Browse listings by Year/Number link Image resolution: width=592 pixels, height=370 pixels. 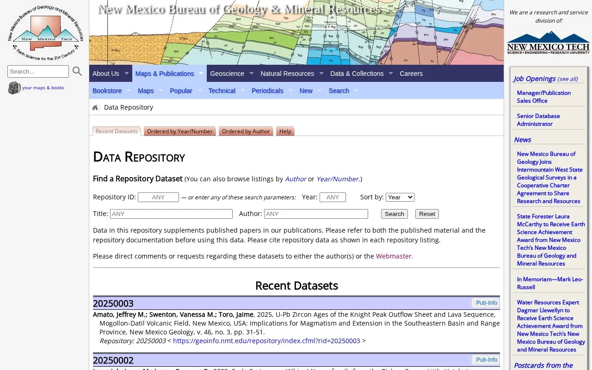pyautogui.click(x=338, y=179)
